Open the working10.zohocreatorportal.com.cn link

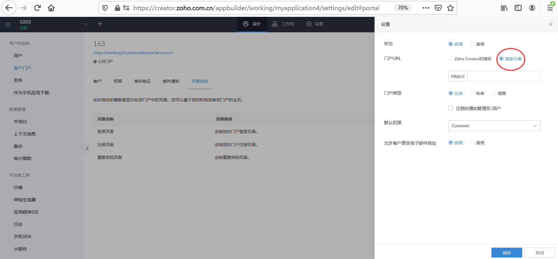[x=133, y=53]
